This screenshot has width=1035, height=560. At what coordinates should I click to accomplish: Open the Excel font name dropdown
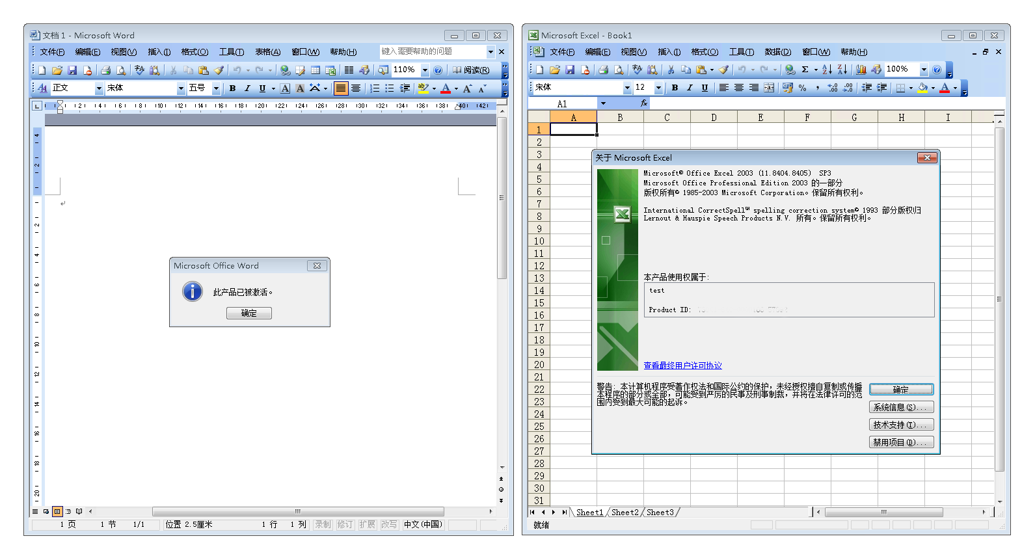(627, 88)
